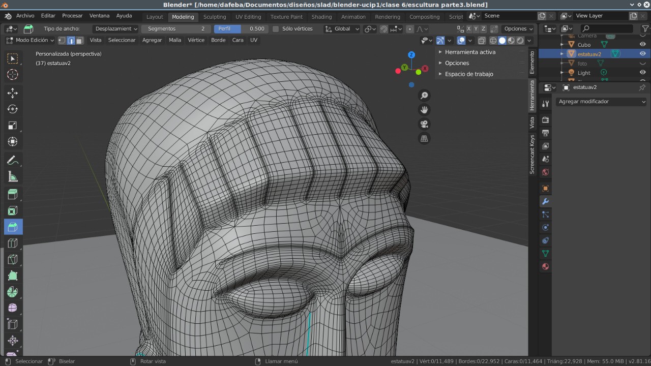Hide the Cubo object in outliner

(x=642, y=45)
